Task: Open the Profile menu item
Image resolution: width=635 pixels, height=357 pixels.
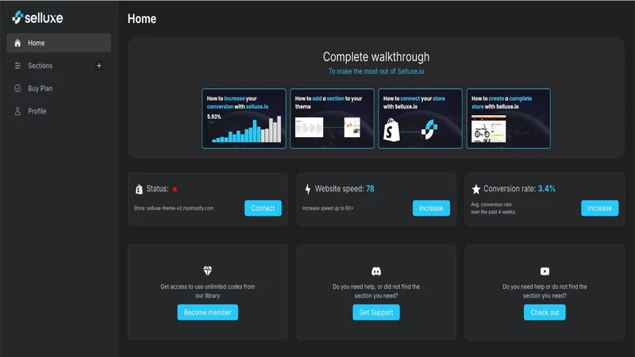Action: coord(59,111)
